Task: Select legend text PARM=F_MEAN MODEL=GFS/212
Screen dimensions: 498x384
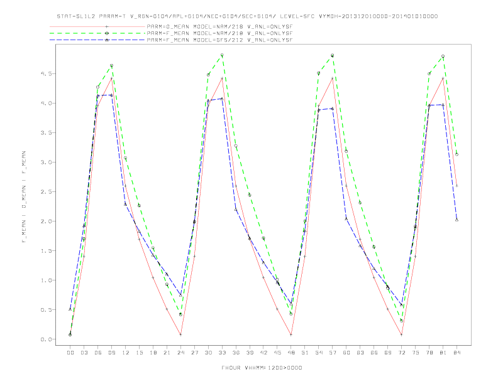Action: (195, 40)
